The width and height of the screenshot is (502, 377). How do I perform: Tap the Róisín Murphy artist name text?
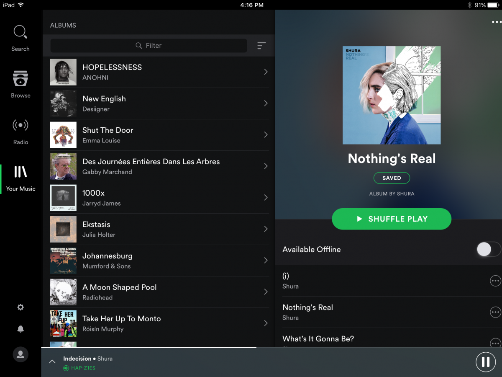103,329
